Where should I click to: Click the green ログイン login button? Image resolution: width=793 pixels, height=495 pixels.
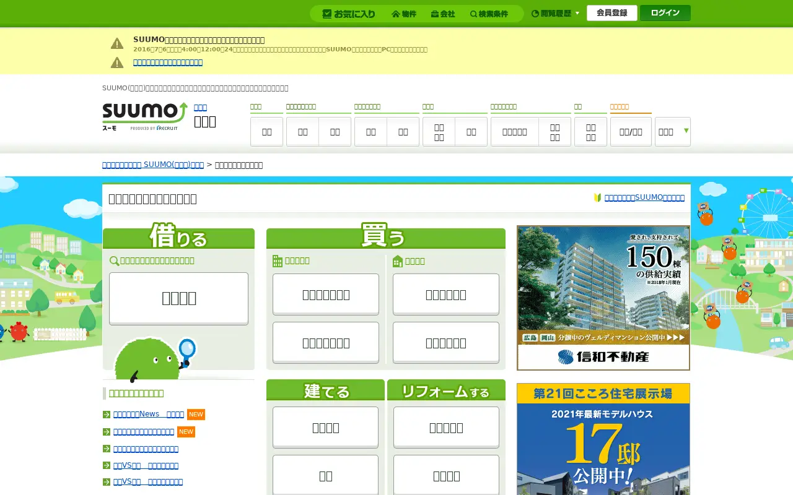665,13
